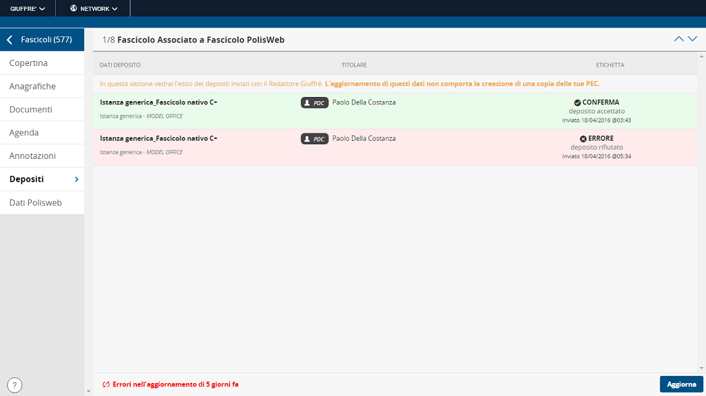
Task: Go to previous fascicolo with the up chevron
Action: (679, 39)
